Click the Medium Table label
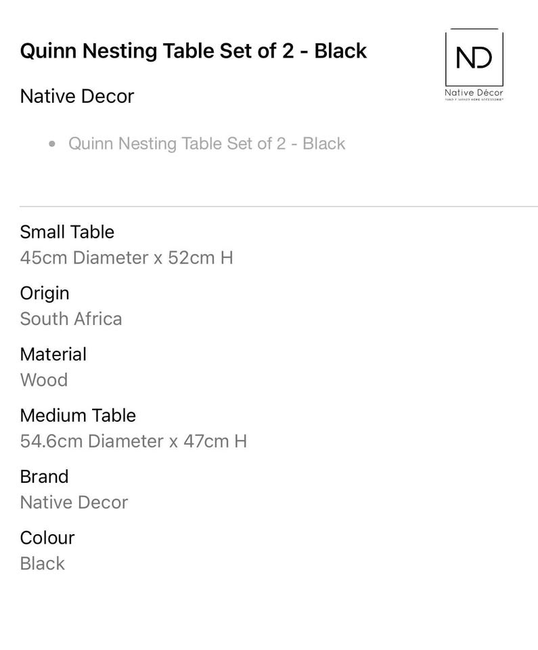The width and height of the screenshot is (538, 650). click(78, 415)
